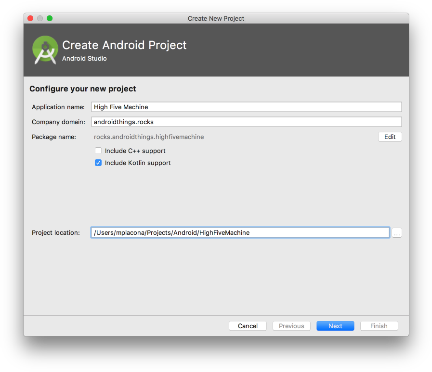Go to the Next wizard step

[335, 326]
